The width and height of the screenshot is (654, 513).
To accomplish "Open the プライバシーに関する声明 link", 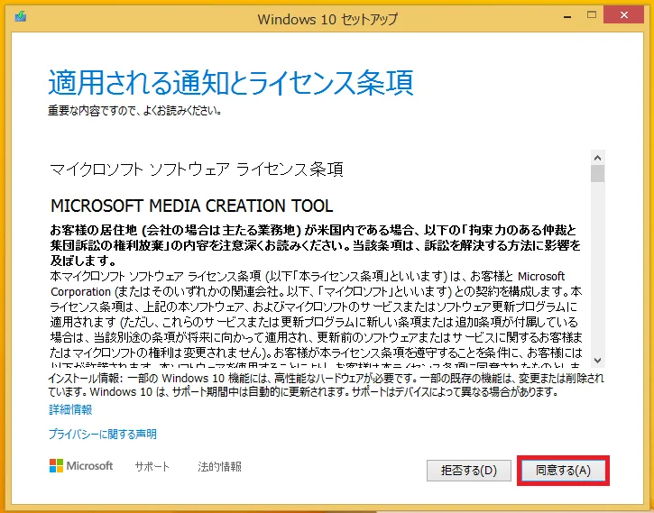I will pos(103,434).
